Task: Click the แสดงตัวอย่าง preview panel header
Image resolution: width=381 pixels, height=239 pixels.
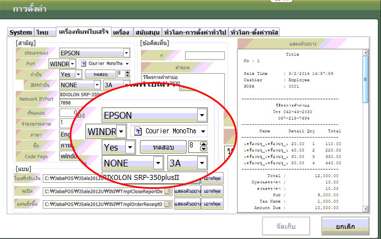Action: 302,44
